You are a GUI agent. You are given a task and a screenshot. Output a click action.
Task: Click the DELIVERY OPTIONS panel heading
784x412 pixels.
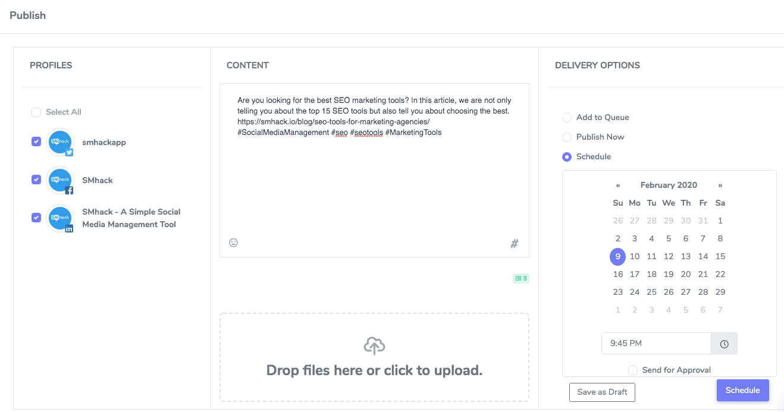pos(597,65)
